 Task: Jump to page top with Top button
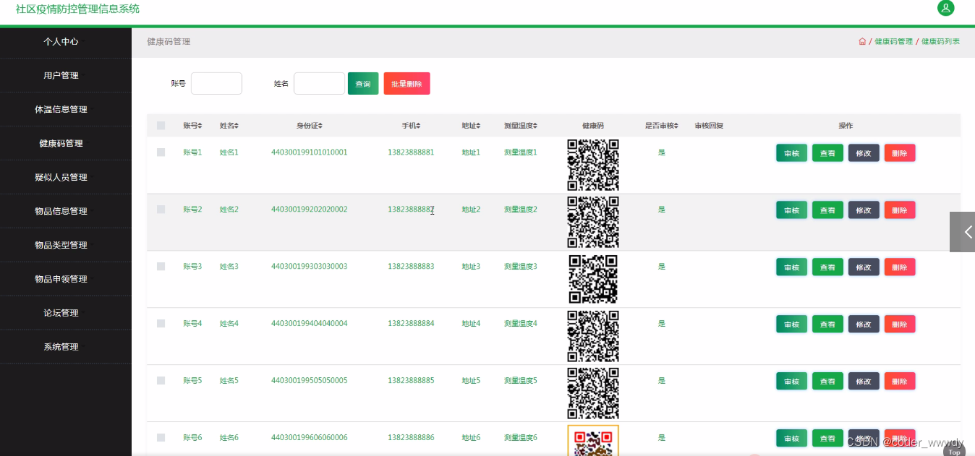955,451
